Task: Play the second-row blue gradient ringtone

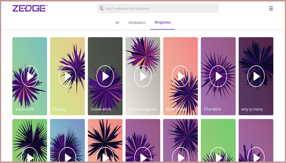Action: (x=67, y=157)
